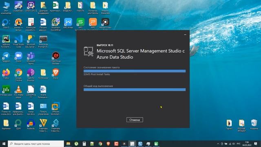The width and height of the screenshot is (261, 147).
Task: Open the IObit Driver Booster shortcut
Action: click(x=55, y=58)
